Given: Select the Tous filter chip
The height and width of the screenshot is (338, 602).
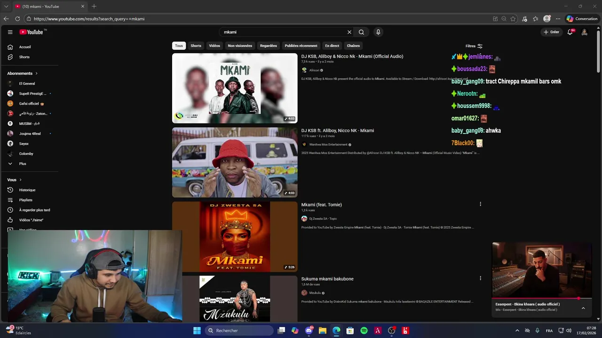Looking at the screenshot, I should click(x=179, y=46).
